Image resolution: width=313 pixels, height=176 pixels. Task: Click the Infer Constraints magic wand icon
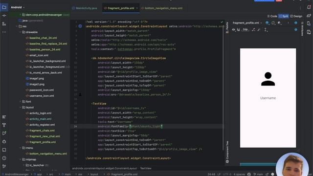(x=259, y=30)
